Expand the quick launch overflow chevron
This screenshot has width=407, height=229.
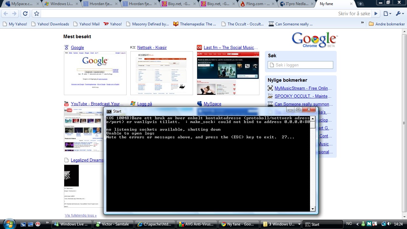[x=47, y=223]
